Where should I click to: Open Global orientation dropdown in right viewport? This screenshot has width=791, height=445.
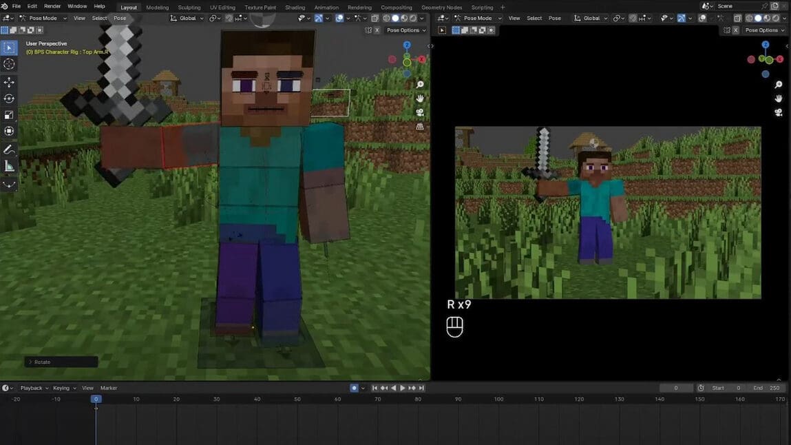pyautogui.click(x=591, y=18)
